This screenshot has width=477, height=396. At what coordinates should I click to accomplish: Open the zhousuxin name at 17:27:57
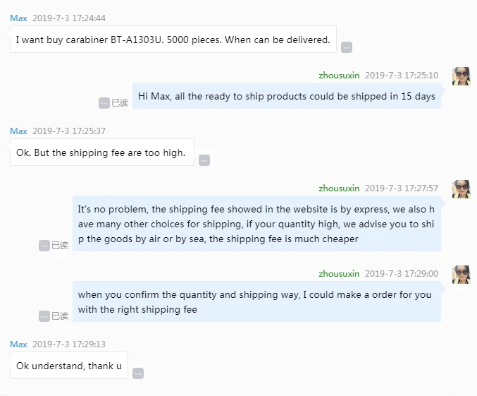point(339,188)
